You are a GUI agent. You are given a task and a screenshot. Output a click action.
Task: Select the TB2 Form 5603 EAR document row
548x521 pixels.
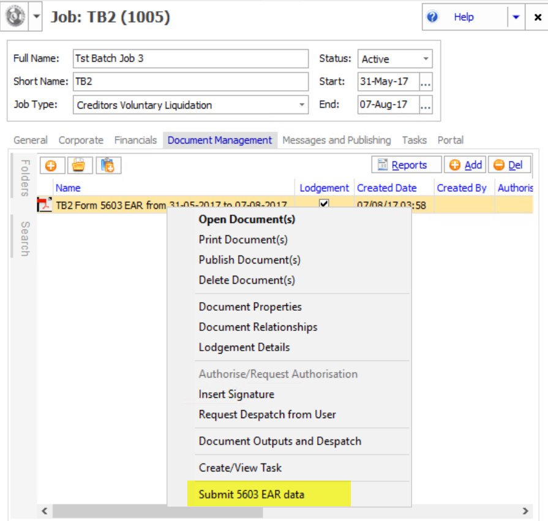pos(285,205)
